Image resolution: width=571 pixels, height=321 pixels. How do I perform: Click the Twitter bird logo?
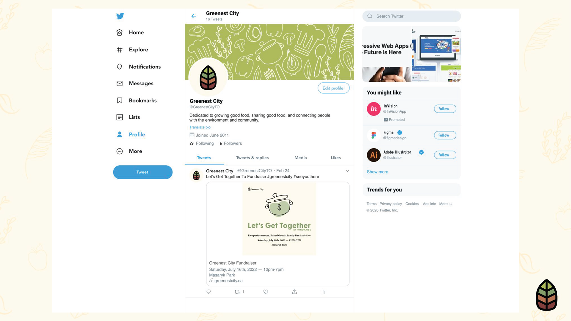click(x=120, y=16)
